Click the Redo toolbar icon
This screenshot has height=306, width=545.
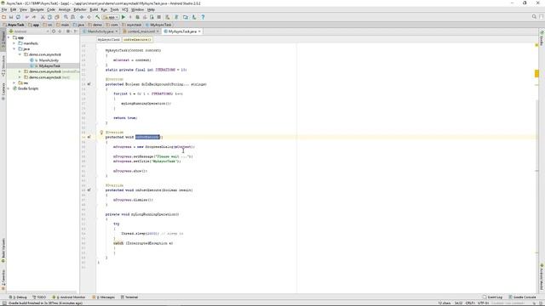click(34, 17)
